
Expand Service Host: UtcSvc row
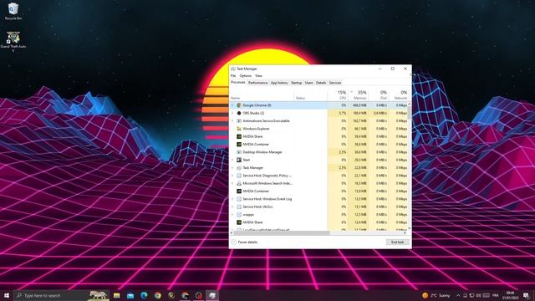(232, 207)
